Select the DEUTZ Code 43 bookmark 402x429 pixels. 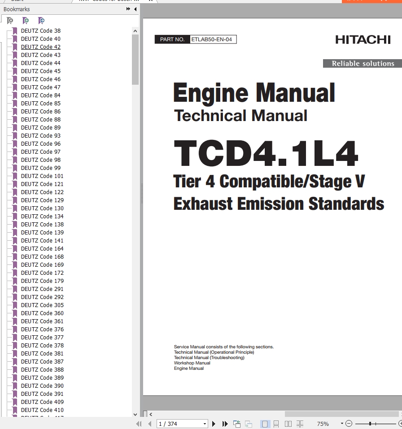click(41, 55)
